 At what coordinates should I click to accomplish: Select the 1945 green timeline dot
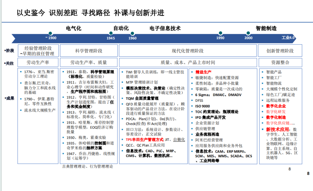pos(111,33)
